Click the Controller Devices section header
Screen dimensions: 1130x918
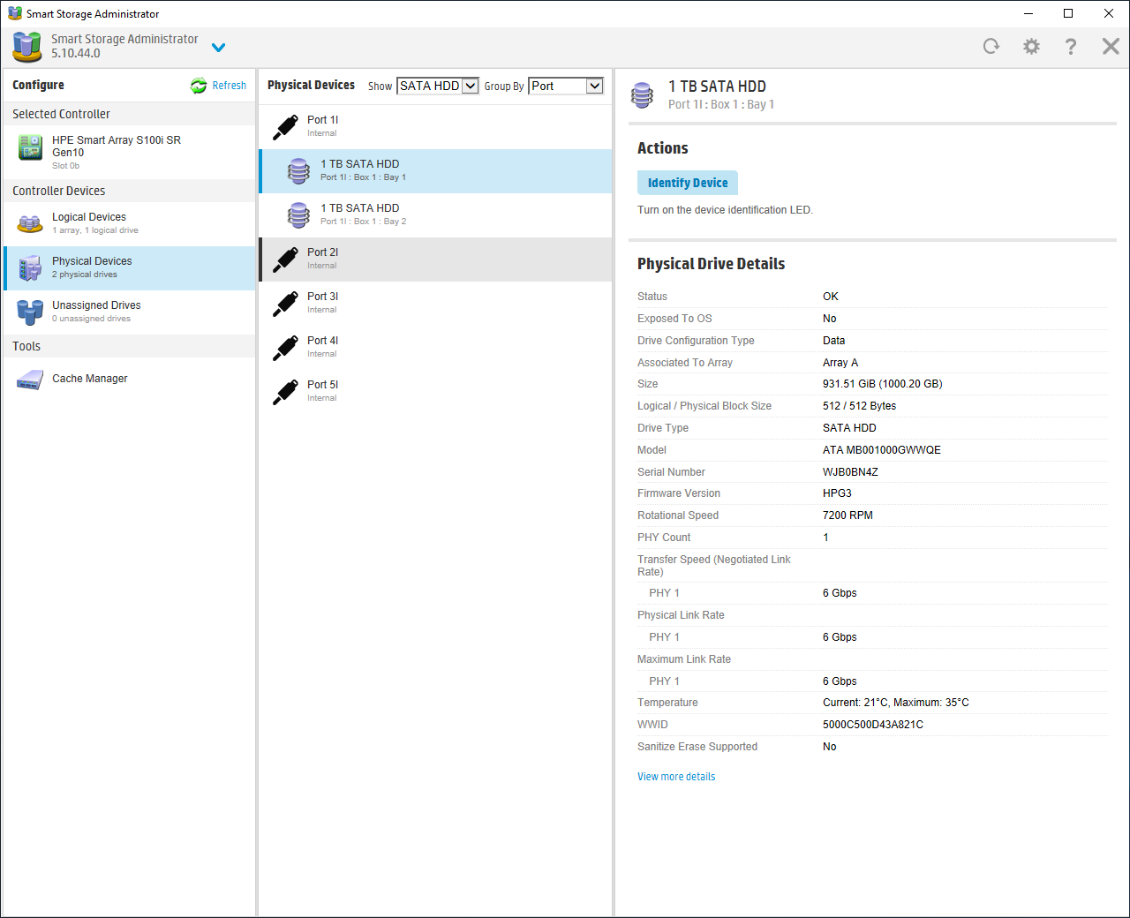coord(129,191)
